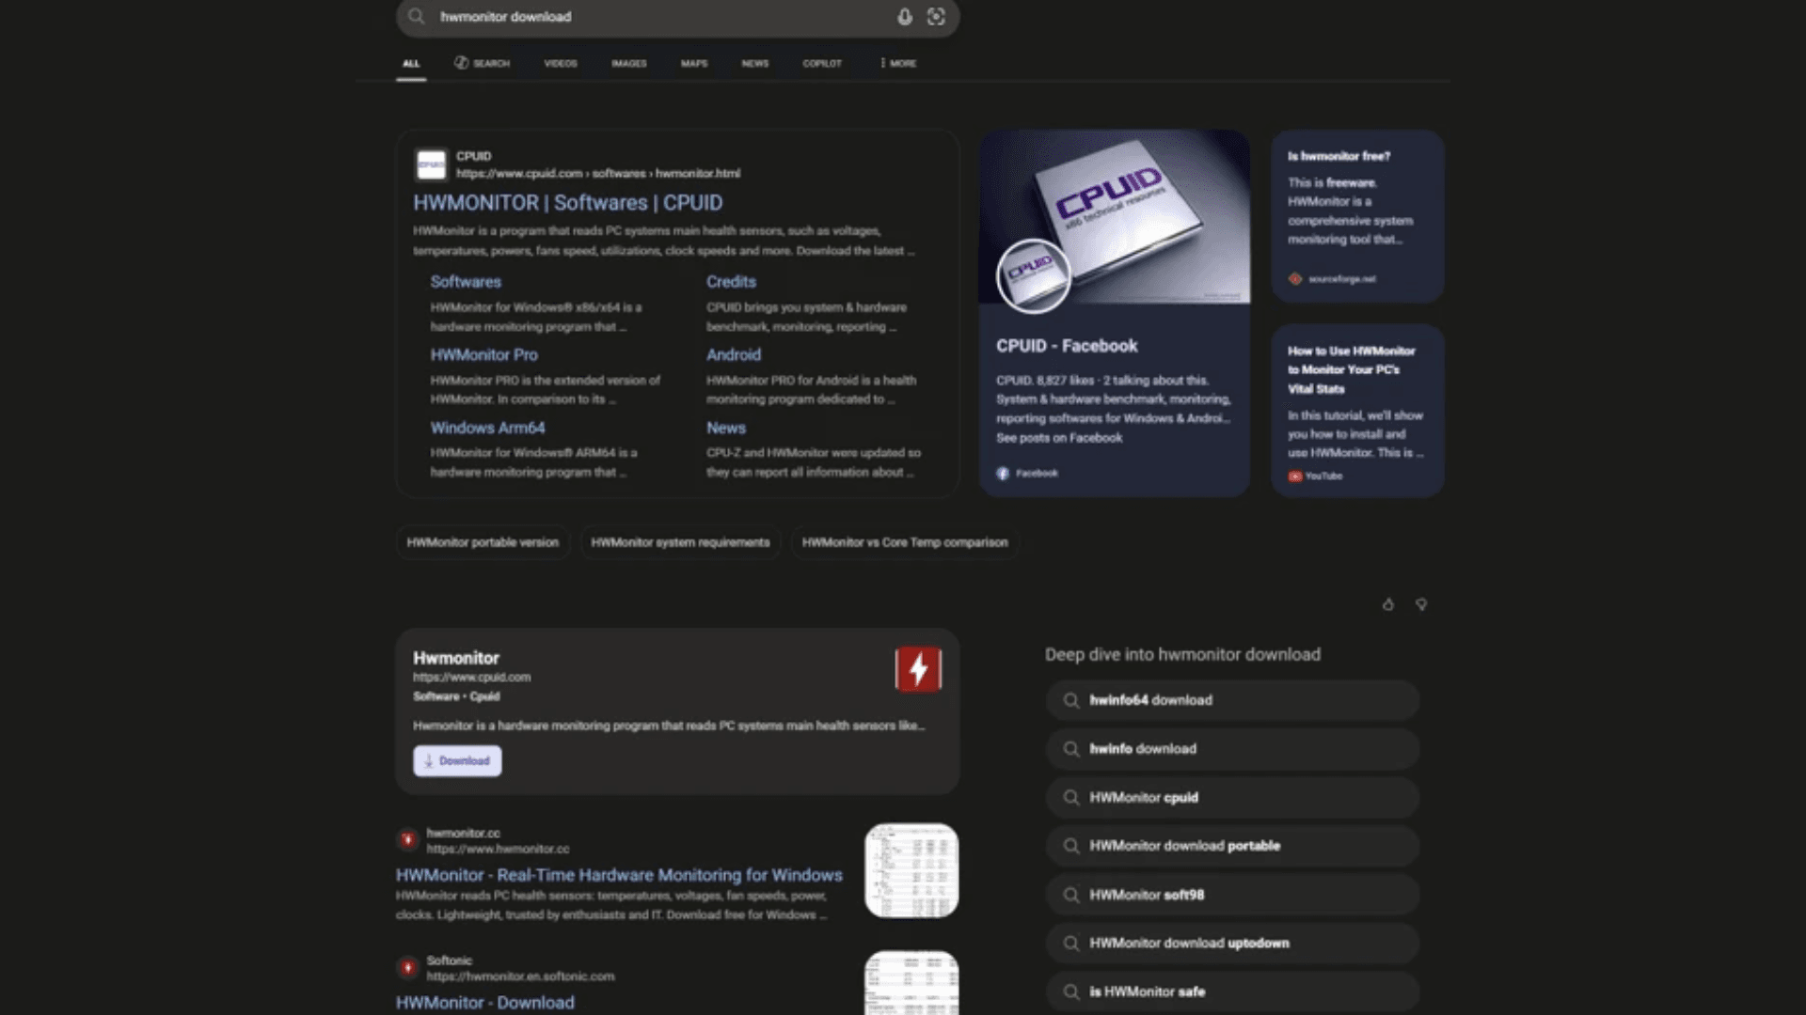Open HWMonitor - Download Softonic result
The image size is (1806, 1015).
click(485, 1003)
